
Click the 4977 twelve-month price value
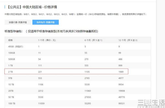click(121, 78)
